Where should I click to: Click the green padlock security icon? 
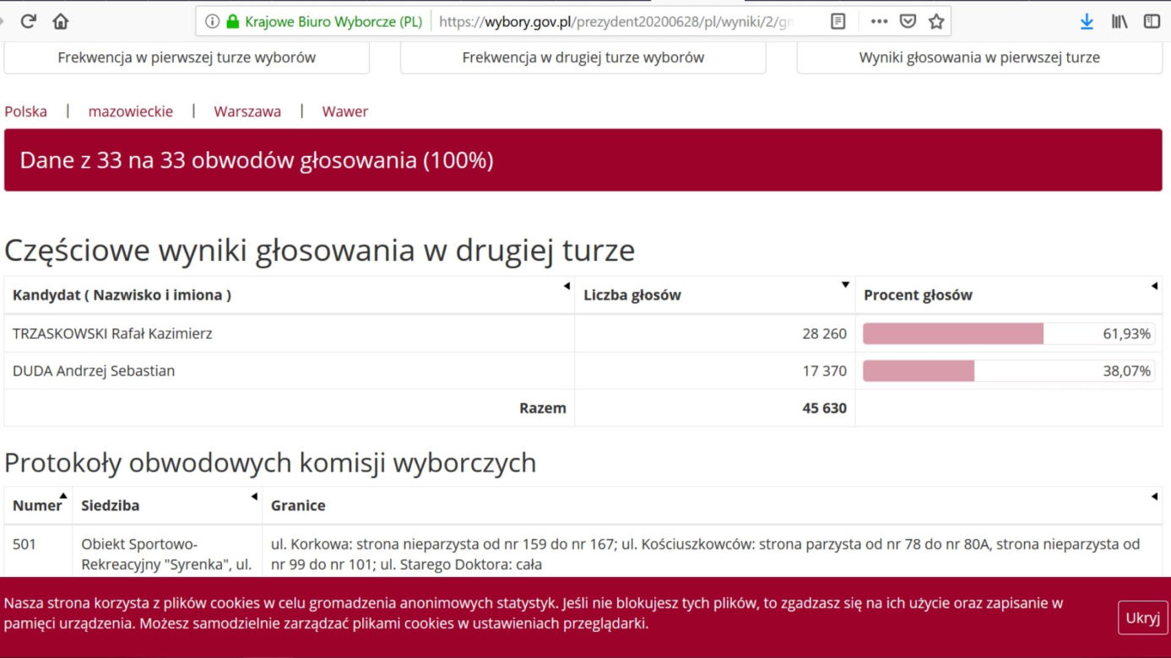tap(233, 22)
